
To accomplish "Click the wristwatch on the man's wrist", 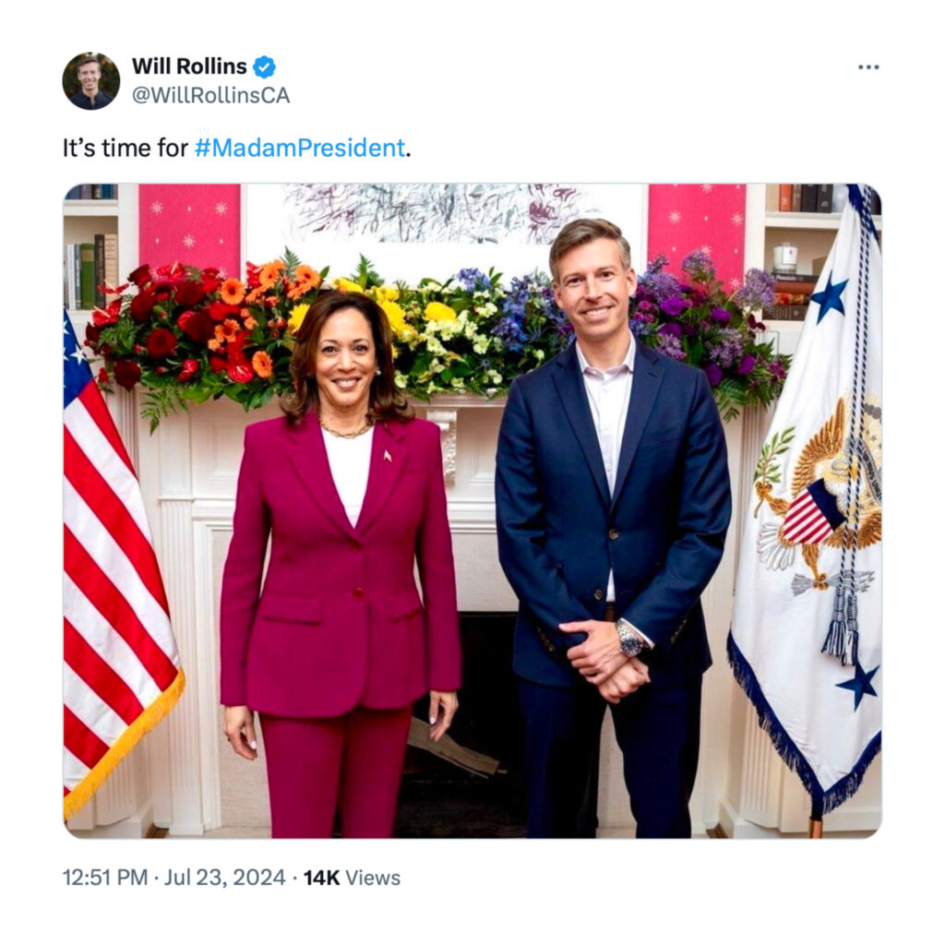I will click(x=631, y=640).
